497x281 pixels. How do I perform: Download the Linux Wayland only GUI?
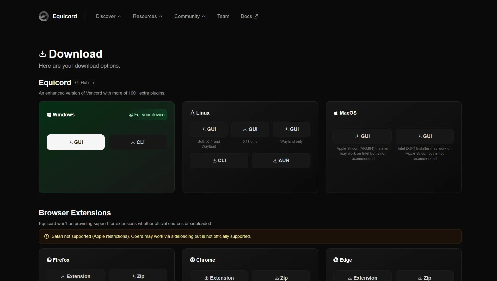[292, 129]
